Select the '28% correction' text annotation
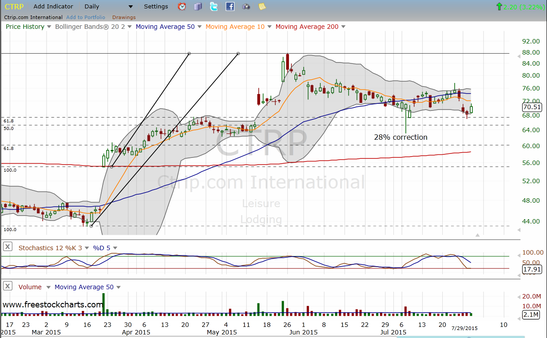 400,137
